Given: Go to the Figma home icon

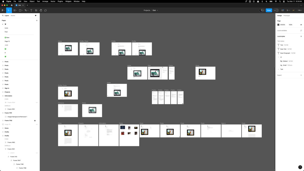Looking at the screenshot, I should coord(12,5).
